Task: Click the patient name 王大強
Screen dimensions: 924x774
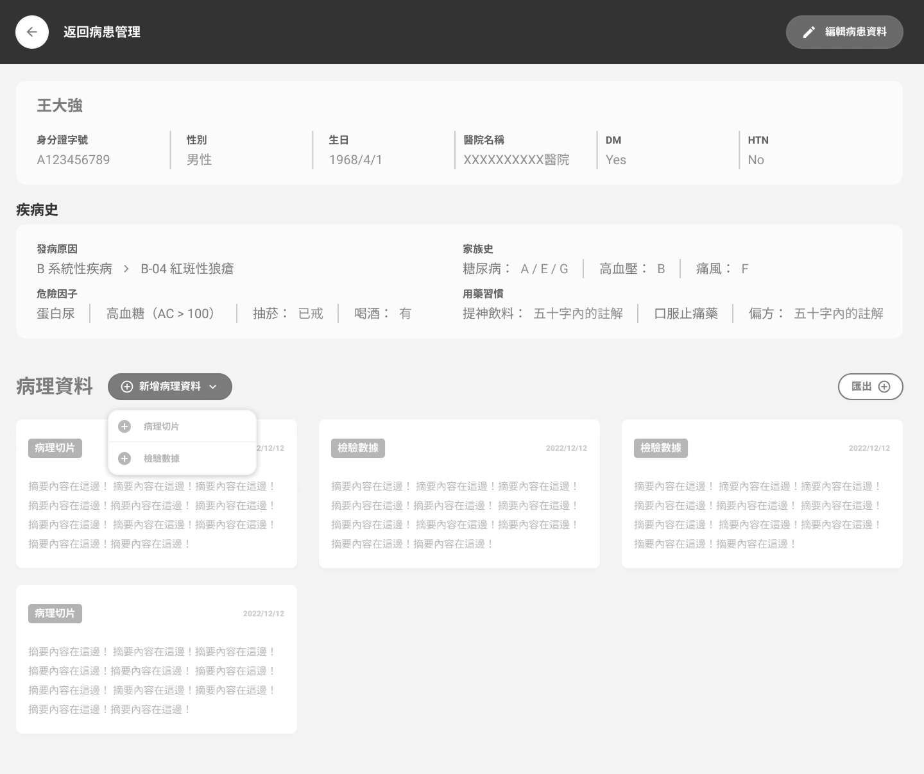Action: point(60,105)
